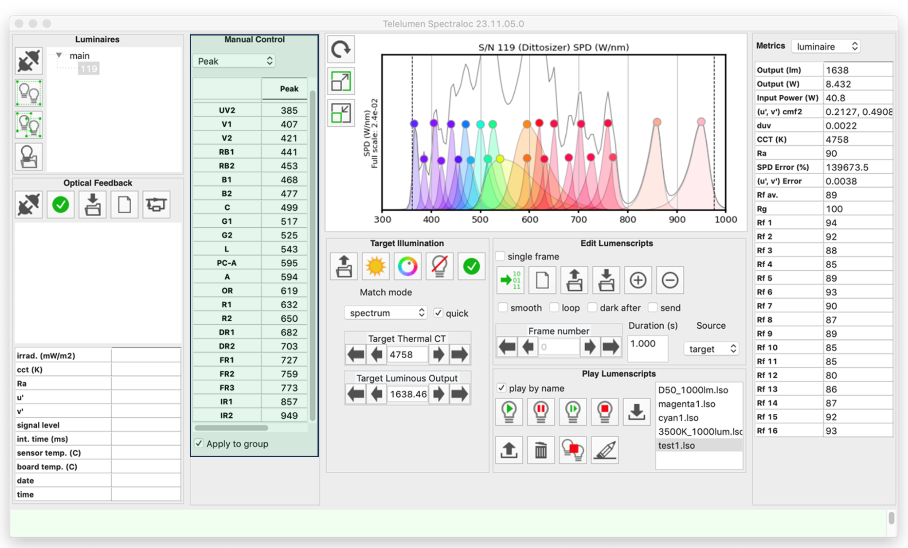
Task: Toggle the single frame checkbox
Action: coord(501,257)
